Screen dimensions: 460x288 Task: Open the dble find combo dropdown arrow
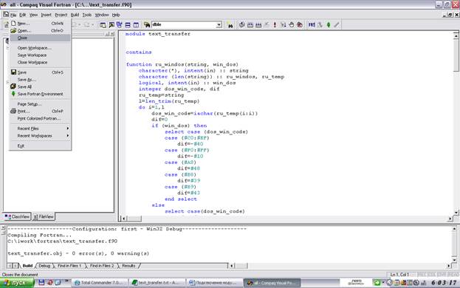219,25
